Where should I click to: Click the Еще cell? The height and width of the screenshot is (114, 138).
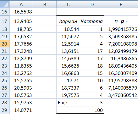[68, 102]
